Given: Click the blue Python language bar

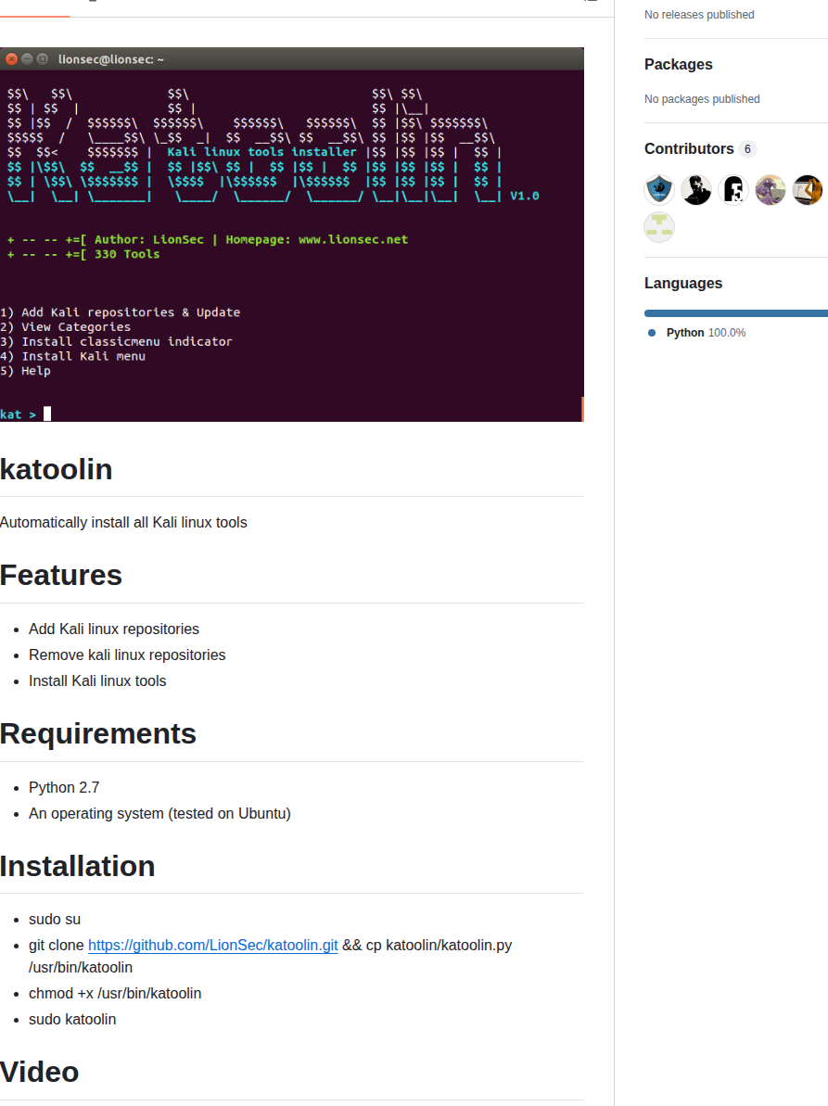Looking at the screenshot, I should pos(736,313).
